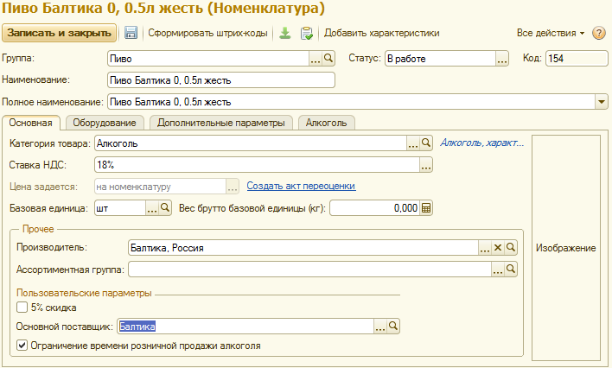Click the Статус field В работе
Image resolution: width=612 pixels, height=368 pixels.
tap(440, 59)
